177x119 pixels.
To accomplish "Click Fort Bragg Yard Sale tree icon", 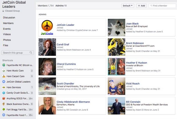I will (4, 110).
